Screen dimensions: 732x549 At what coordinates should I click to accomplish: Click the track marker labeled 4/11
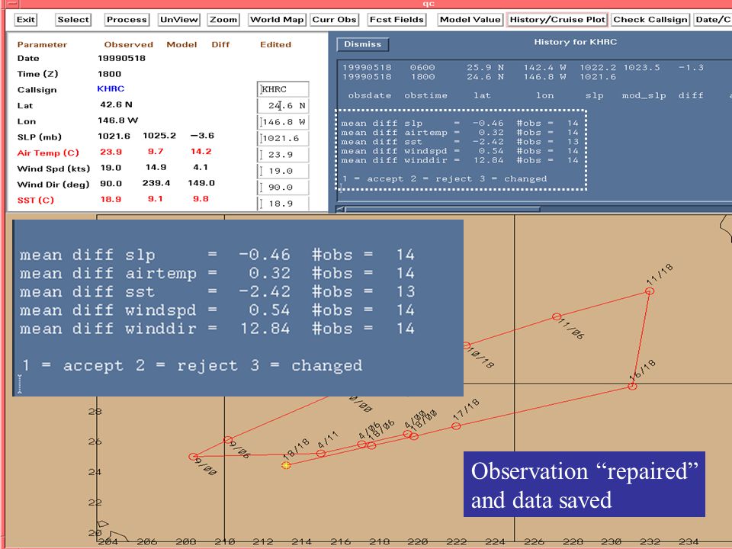point(321,453)
